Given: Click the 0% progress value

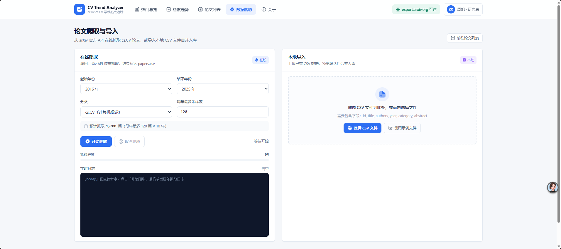Looking at the screenshot, I should (267, 154).
